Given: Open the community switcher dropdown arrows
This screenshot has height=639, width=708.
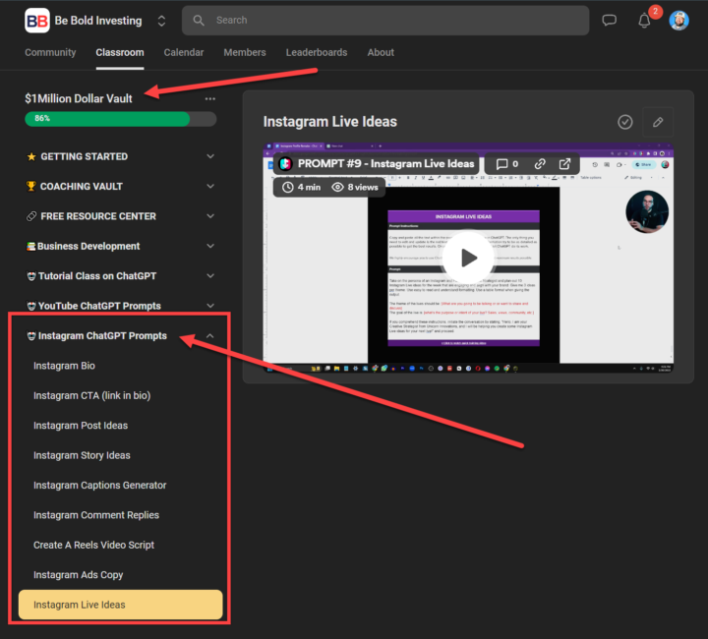Looking at the screenshot, I should point(161,21).
